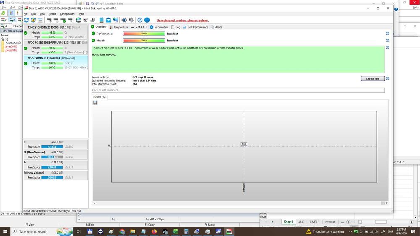Click the Unregistered version register link

[x=183, y=21]
